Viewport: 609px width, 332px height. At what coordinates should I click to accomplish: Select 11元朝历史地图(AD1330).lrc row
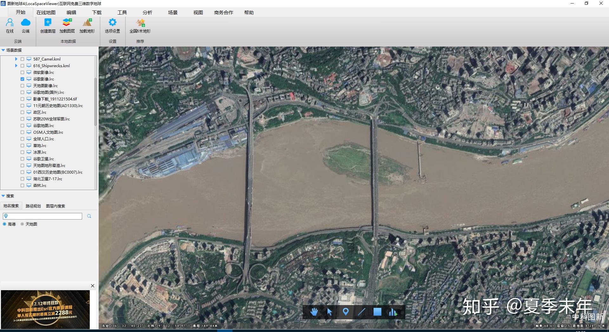[x=58, y=105]
